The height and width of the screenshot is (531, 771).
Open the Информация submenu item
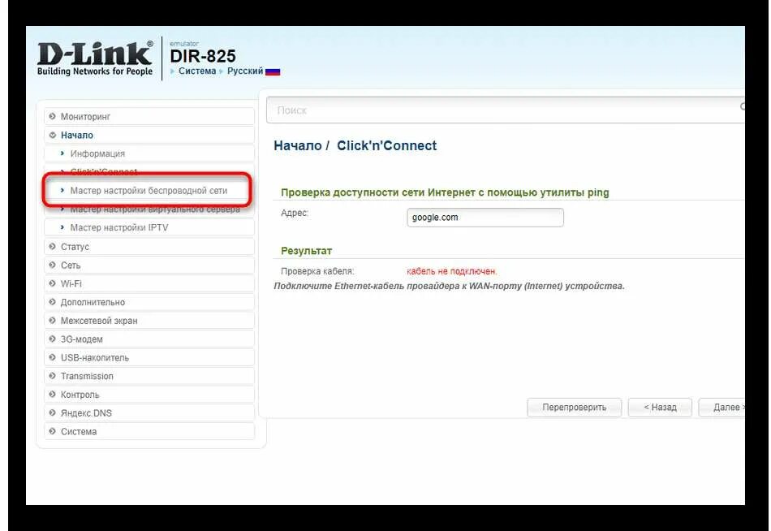click(97, 153)
